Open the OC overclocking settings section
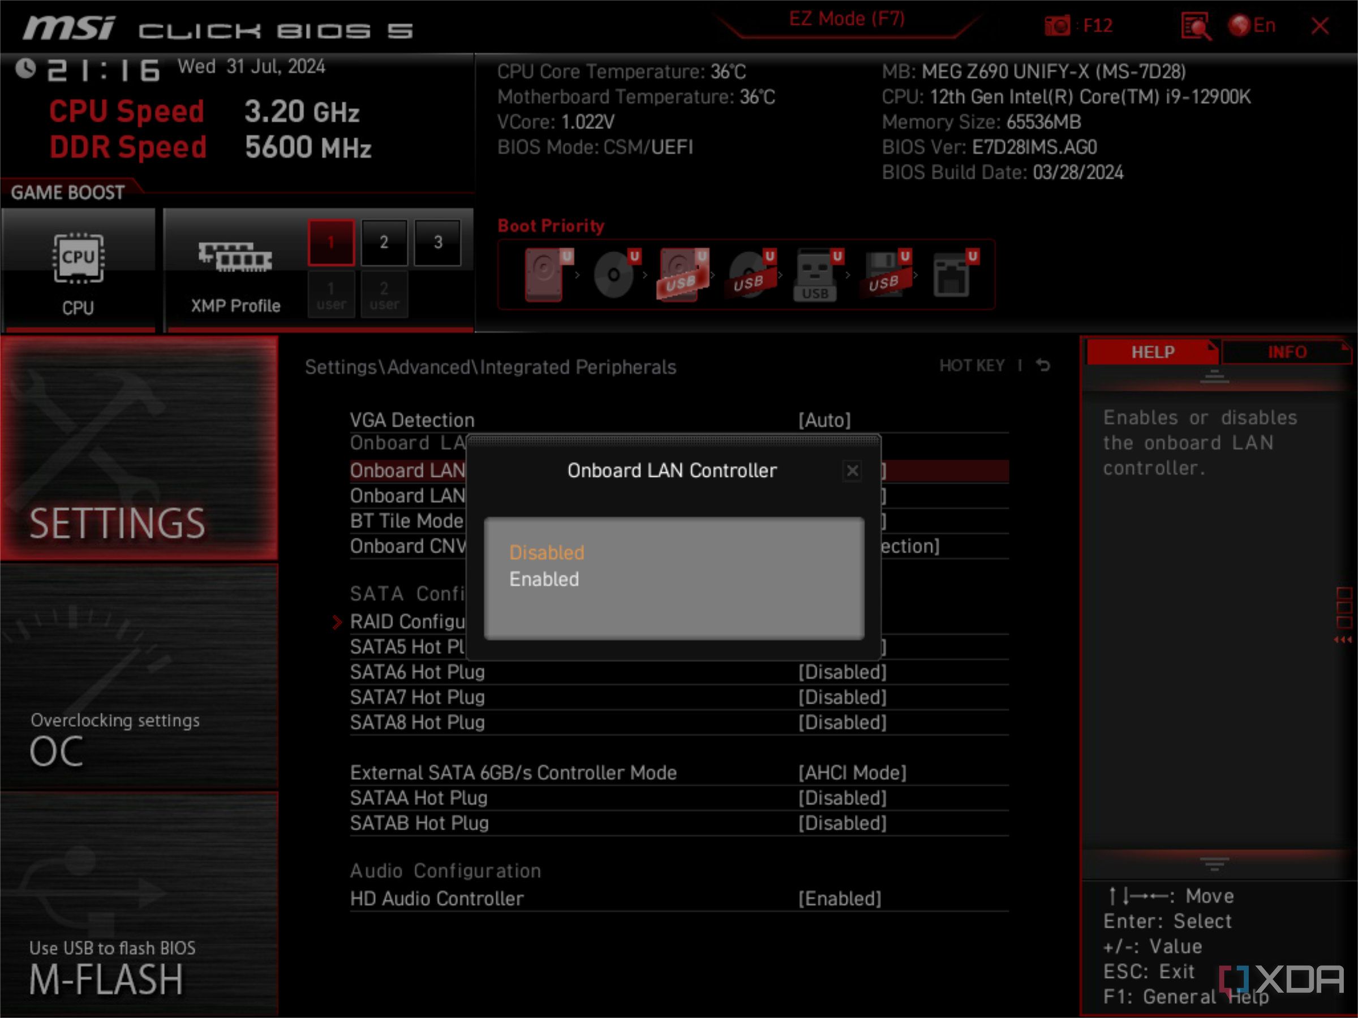 [x=139, y=676]
